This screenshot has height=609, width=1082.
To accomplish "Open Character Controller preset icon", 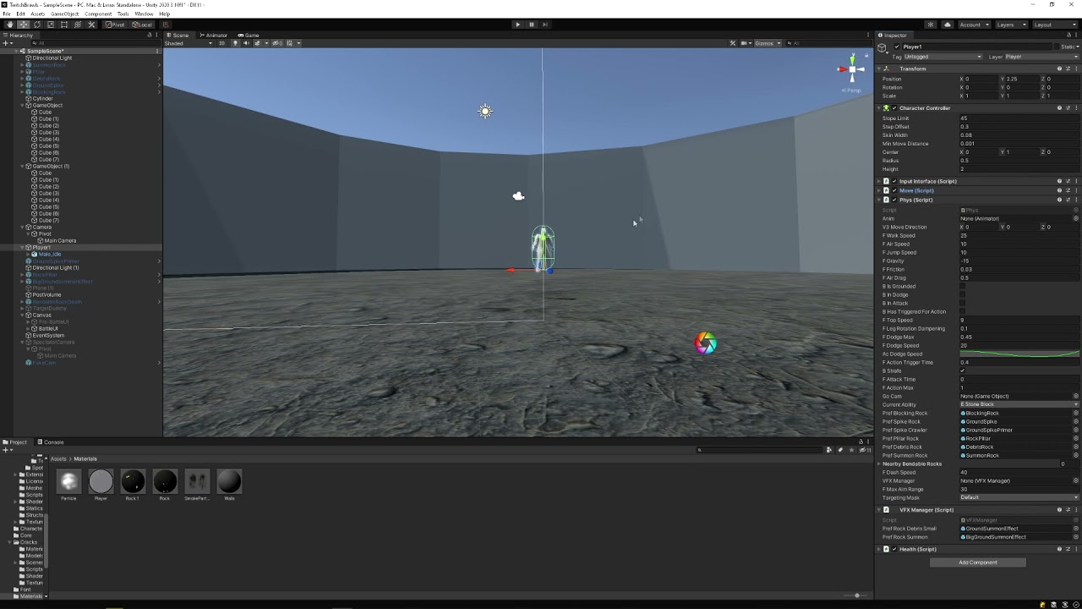I will tap(1068, 108).
